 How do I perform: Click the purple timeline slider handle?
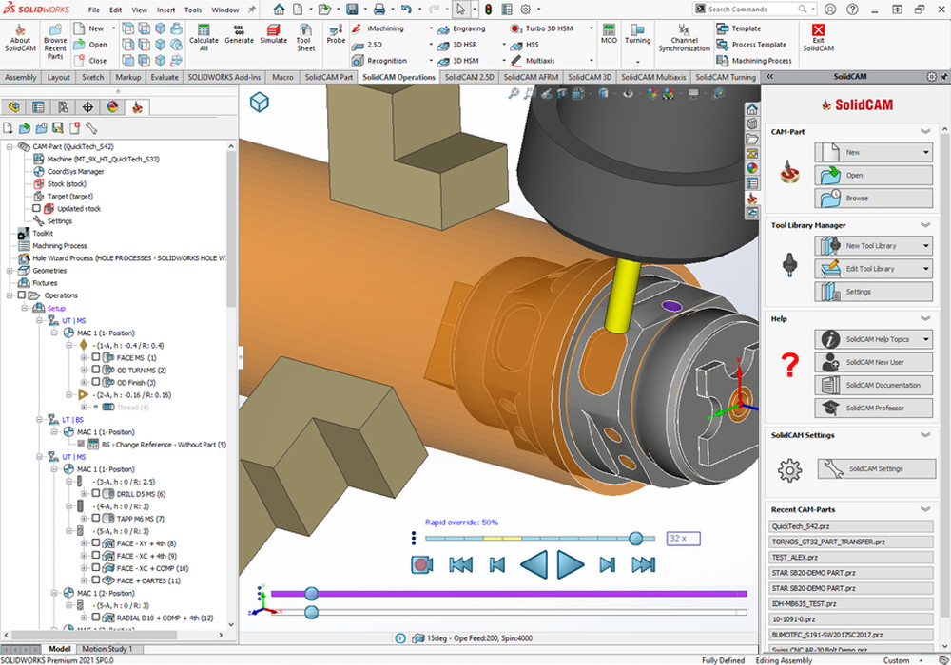pos(311,594)
